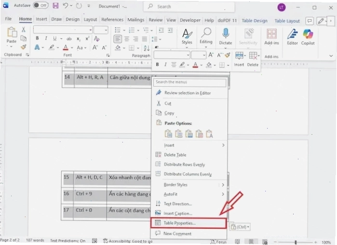This screenshot has width=337, height=245.
Task: Click Decrease Indent icon in ribbon
Action: [x=161, y=30]
